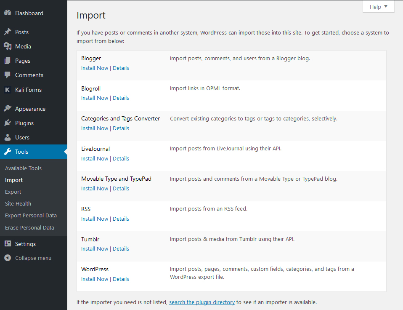Install the RSS importer now
This screenshot has width=403, height=310.
(x=95, y=219)
